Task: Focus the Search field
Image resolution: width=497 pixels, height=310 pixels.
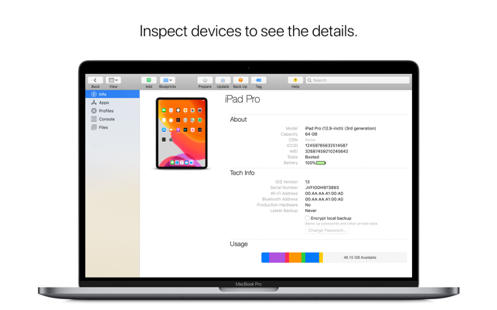Action: click(x=358, y=80)
